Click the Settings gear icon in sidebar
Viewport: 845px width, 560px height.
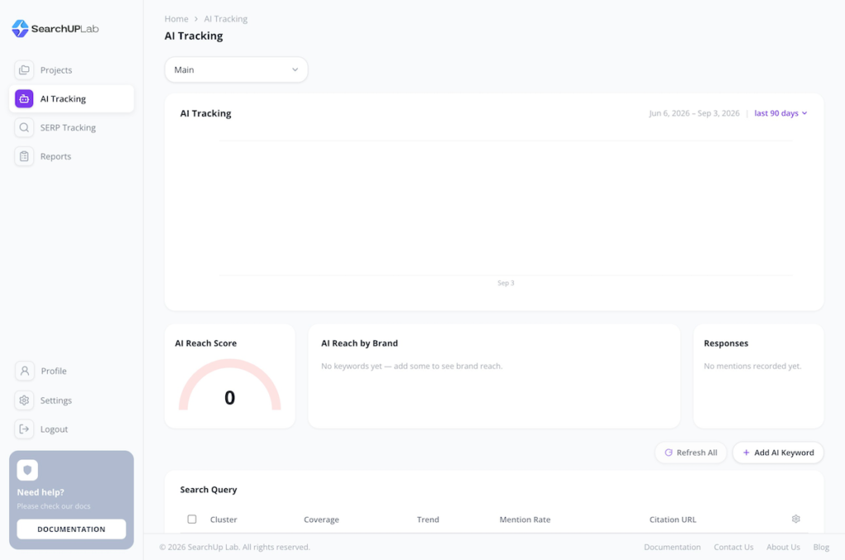[x=24, y=401]
